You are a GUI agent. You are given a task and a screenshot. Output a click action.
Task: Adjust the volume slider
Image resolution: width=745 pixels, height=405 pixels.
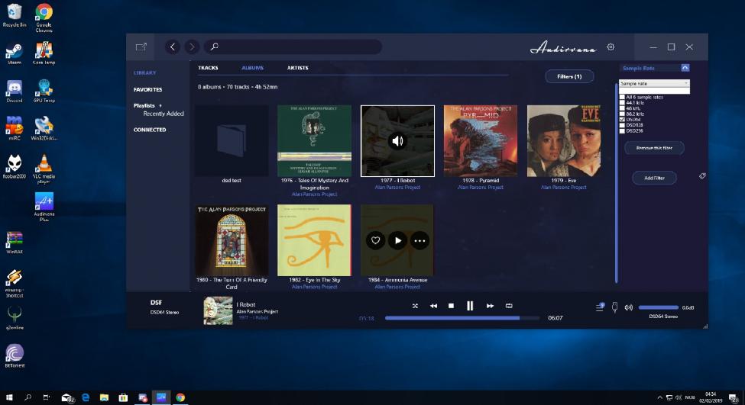[x=658, y=307]
